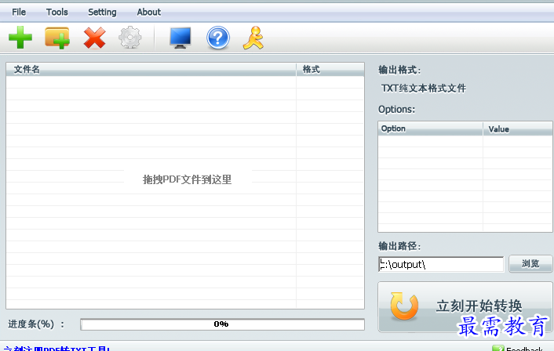The width and height of the screenshot is (554, 351).
Task: Click the blue monitor icon
Action: (x=180, y=38)
